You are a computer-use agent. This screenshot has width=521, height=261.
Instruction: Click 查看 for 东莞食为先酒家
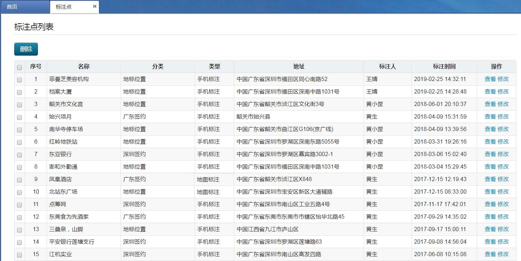(490, 217)
